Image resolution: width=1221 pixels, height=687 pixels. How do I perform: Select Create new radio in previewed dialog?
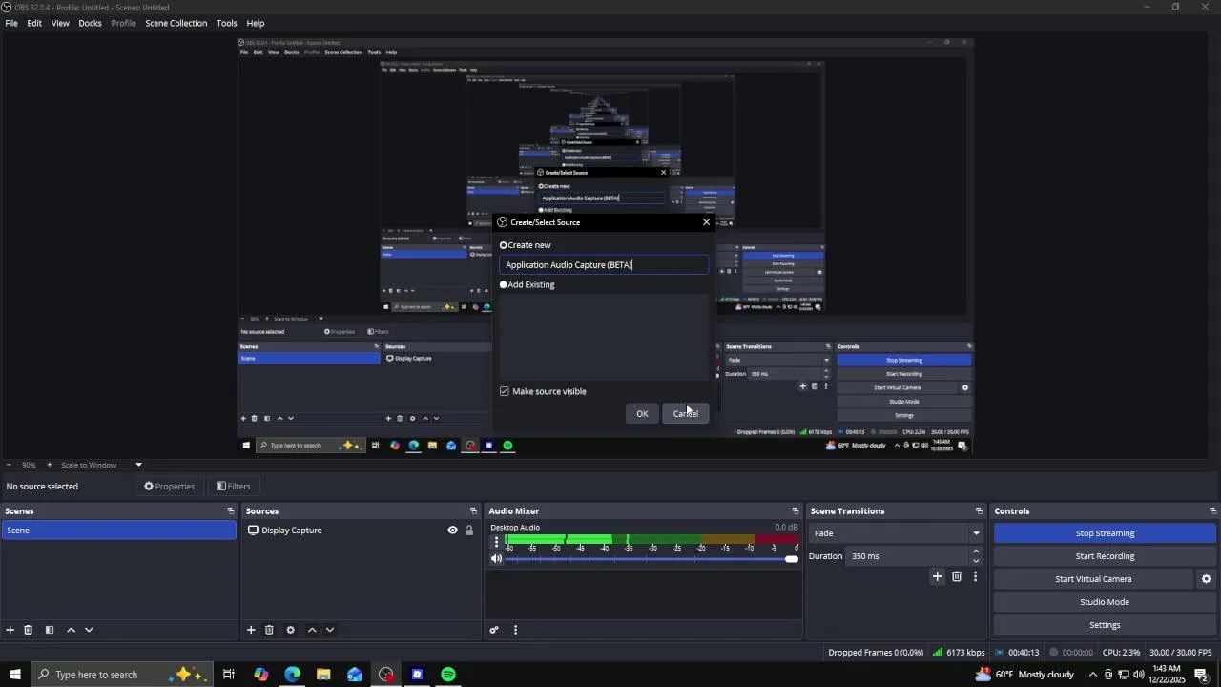click(x=504, y=245)
